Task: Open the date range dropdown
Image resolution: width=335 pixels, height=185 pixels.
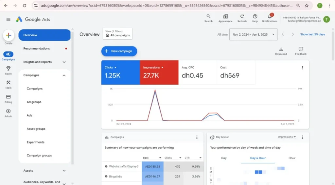Action: point(254,34)
